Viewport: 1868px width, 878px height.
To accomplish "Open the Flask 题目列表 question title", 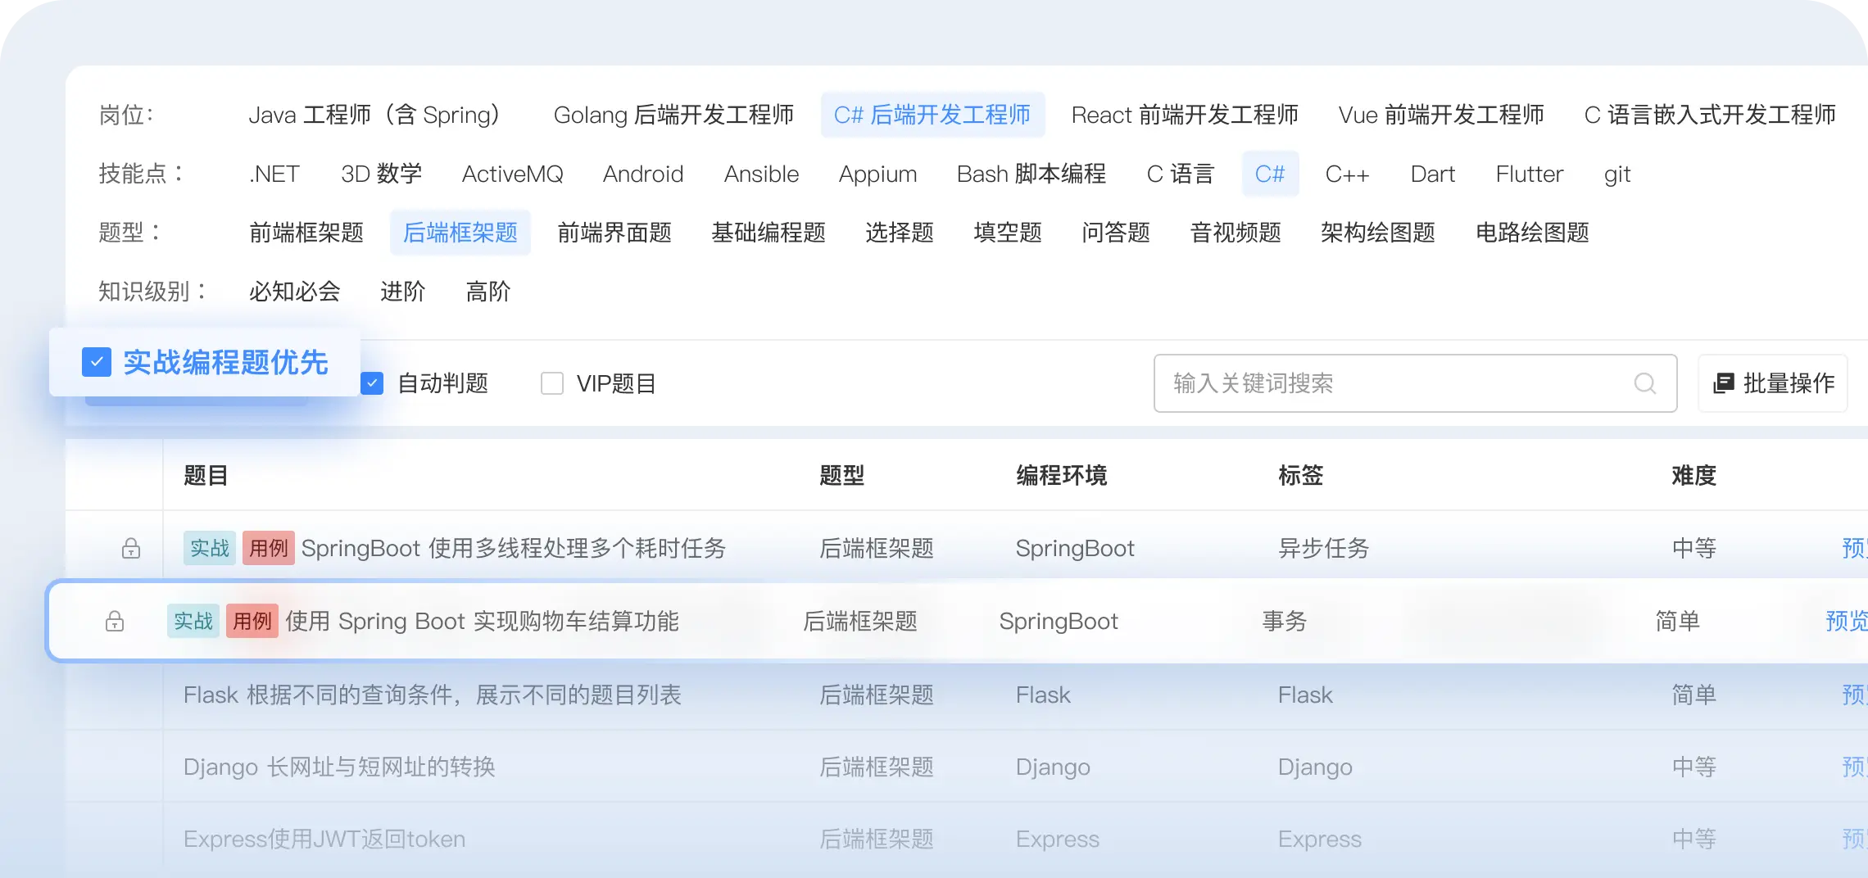I will click(x=432, y=695).
